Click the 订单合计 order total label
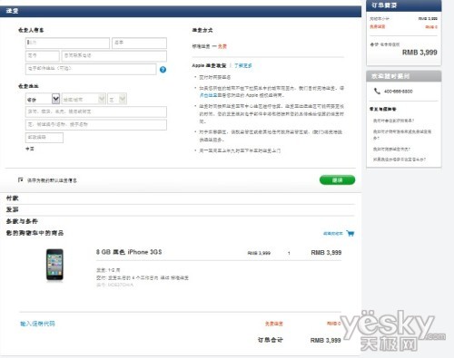The image size is (454, 358). [271, 340]
